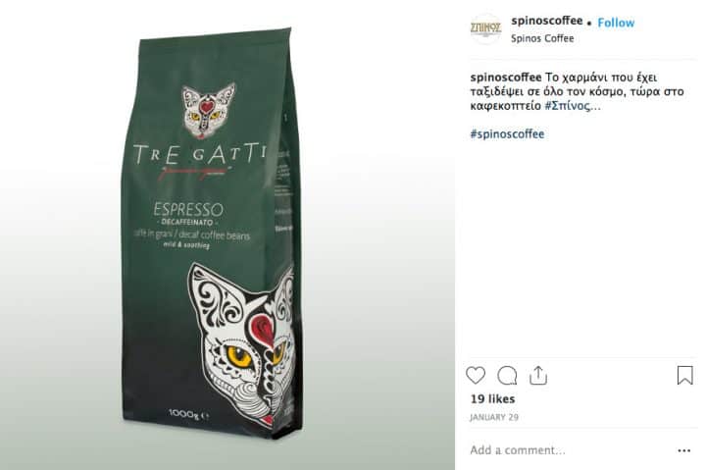Open the #spinoscoffee hashtag
706x470 pixels.
507,134
